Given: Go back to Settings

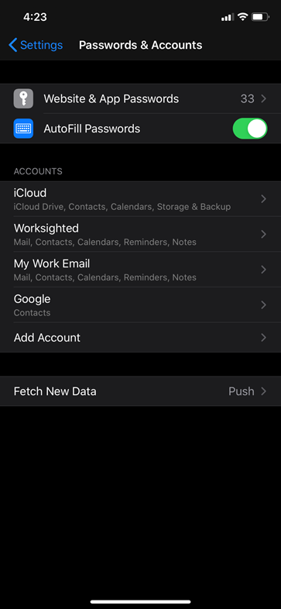Looking at the screenshot, I should click(36, 45).
